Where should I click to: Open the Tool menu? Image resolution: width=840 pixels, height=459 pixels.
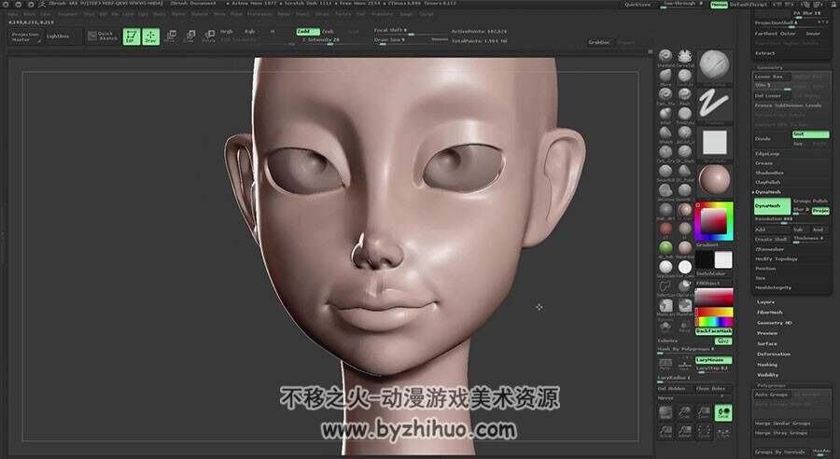click(361, 14)
